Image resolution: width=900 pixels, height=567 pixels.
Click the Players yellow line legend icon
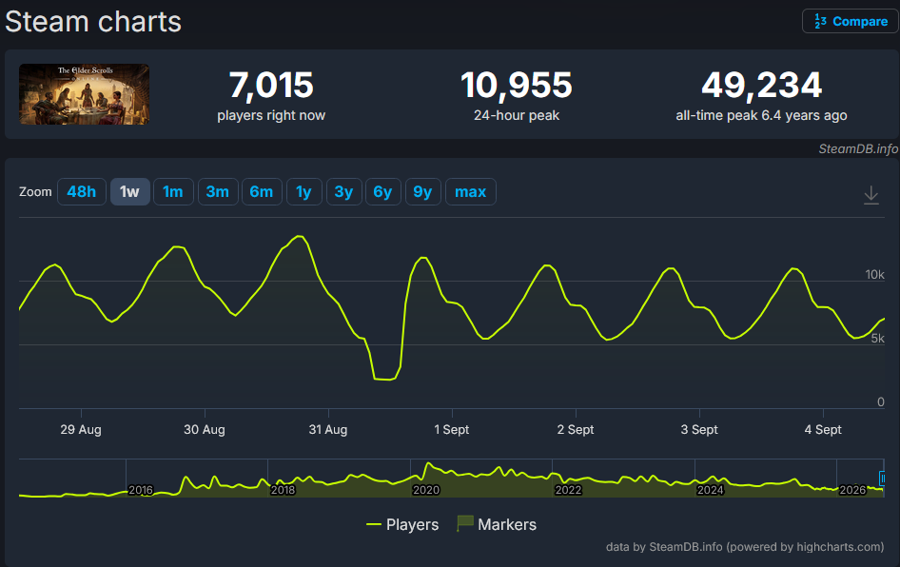point(374,524)
